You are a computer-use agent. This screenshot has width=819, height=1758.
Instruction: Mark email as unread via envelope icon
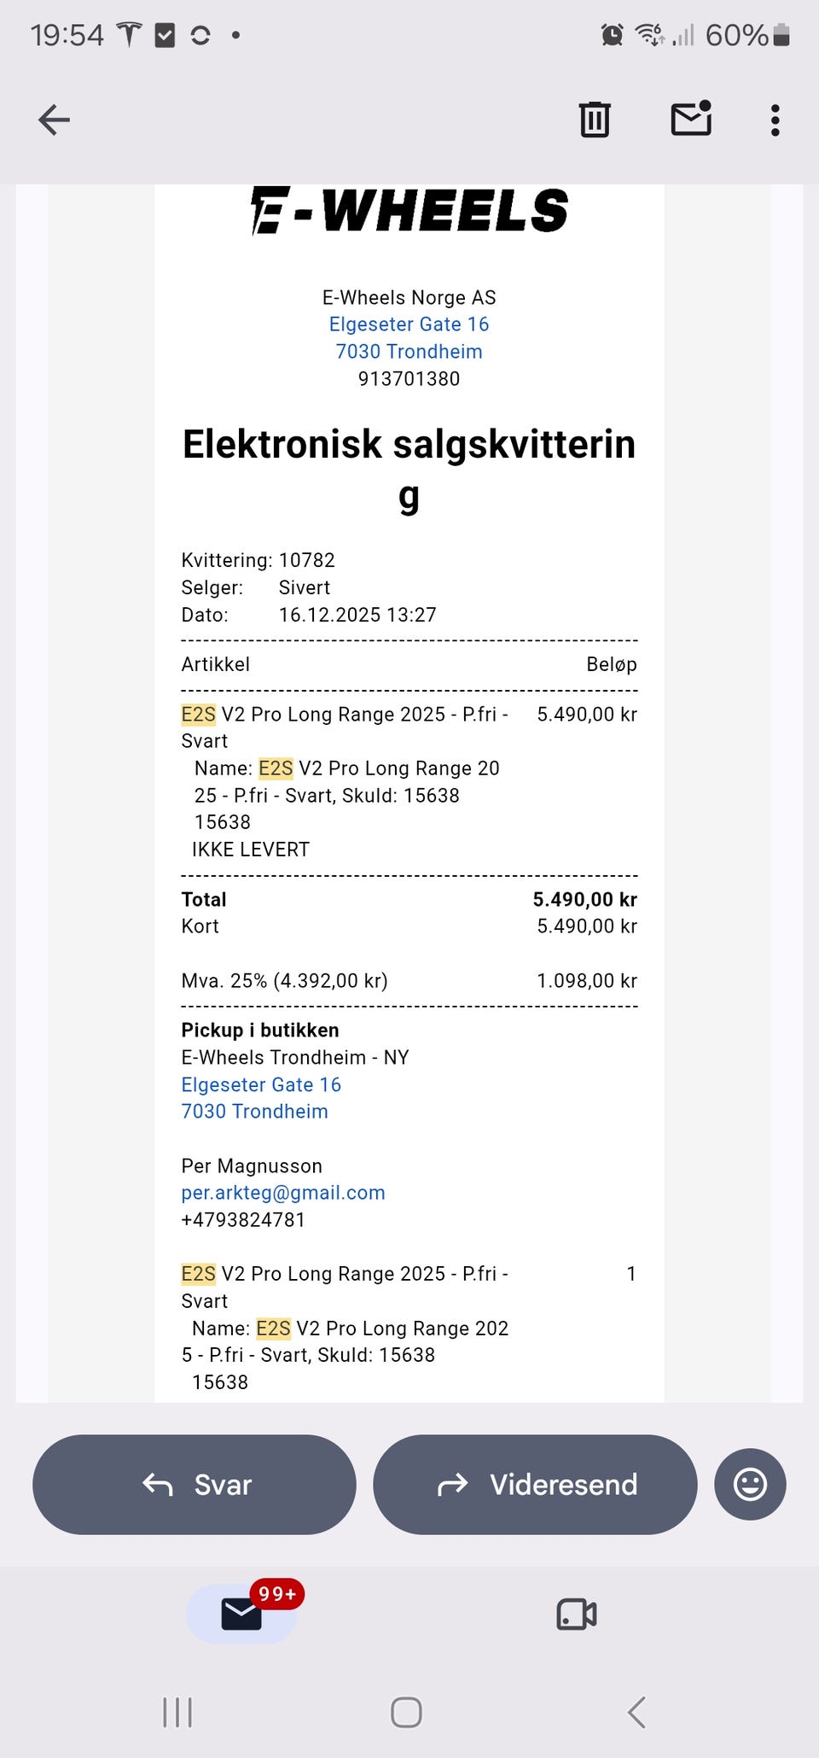coord(691,119)
